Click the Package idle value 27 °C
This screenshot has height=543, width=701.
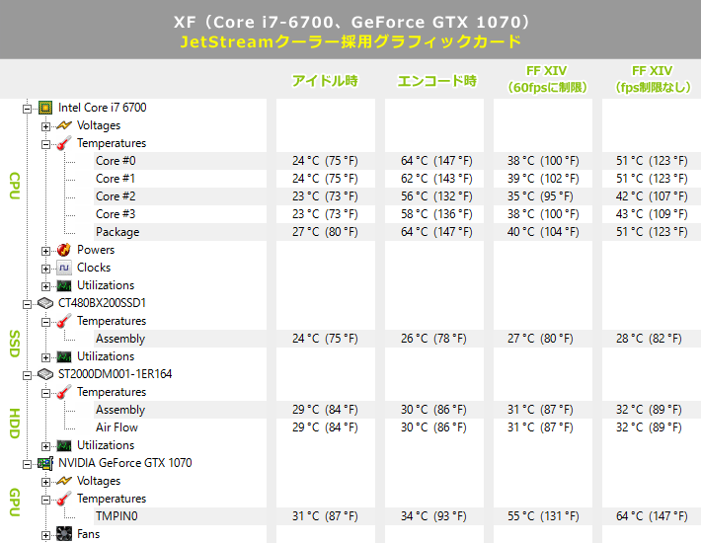click(x=325, y=232)
